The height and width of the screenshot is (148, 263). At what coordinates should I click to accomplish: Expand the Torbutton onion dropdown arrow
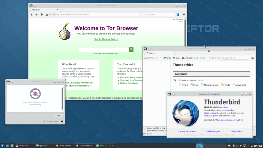coord(50,15)
